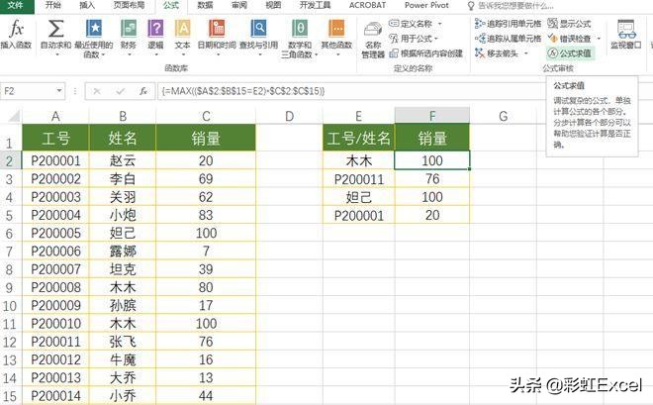Click the Insert Function (插入函数) fx icon
Screen dimensions: 653x405
(16, 29)
